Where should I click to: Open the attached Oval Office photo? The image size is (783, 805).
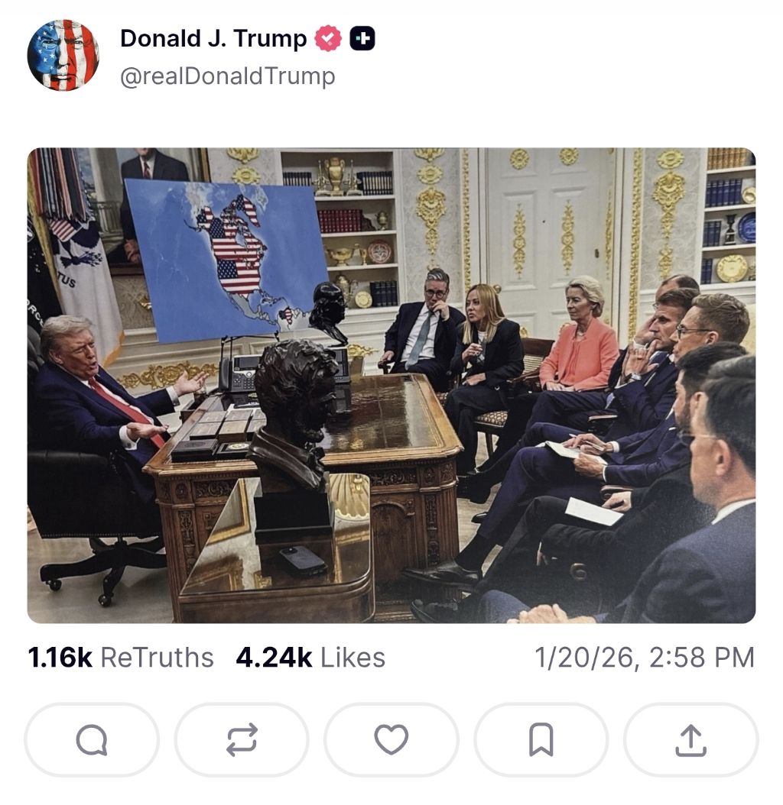391,386
